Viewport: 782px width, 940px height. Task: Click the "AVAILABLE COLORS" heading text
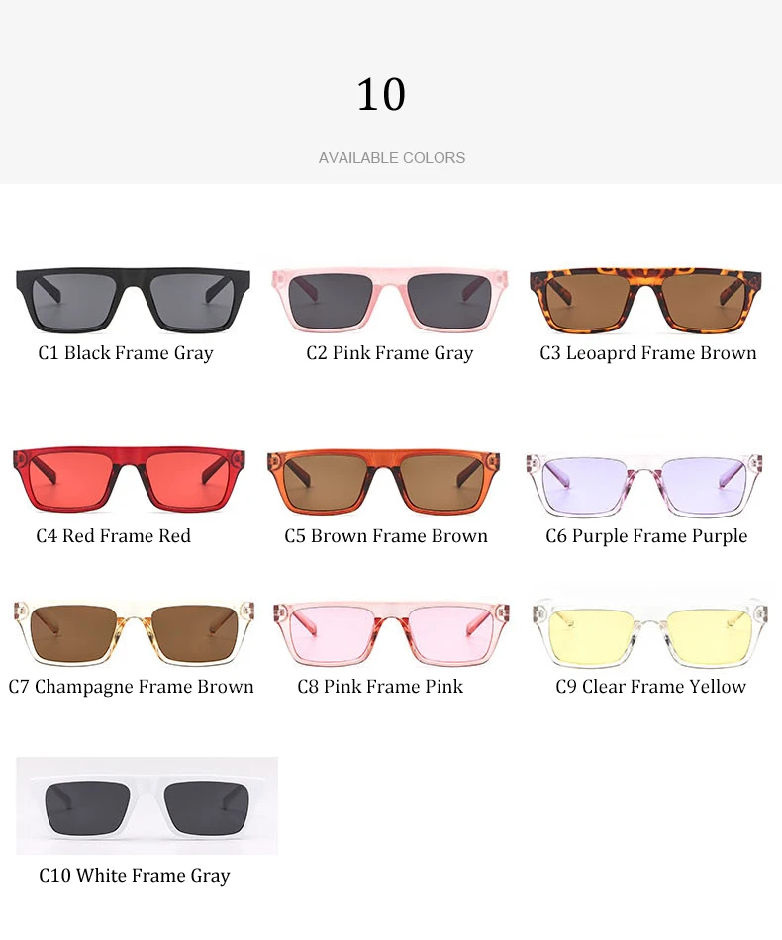coord(392,157)
